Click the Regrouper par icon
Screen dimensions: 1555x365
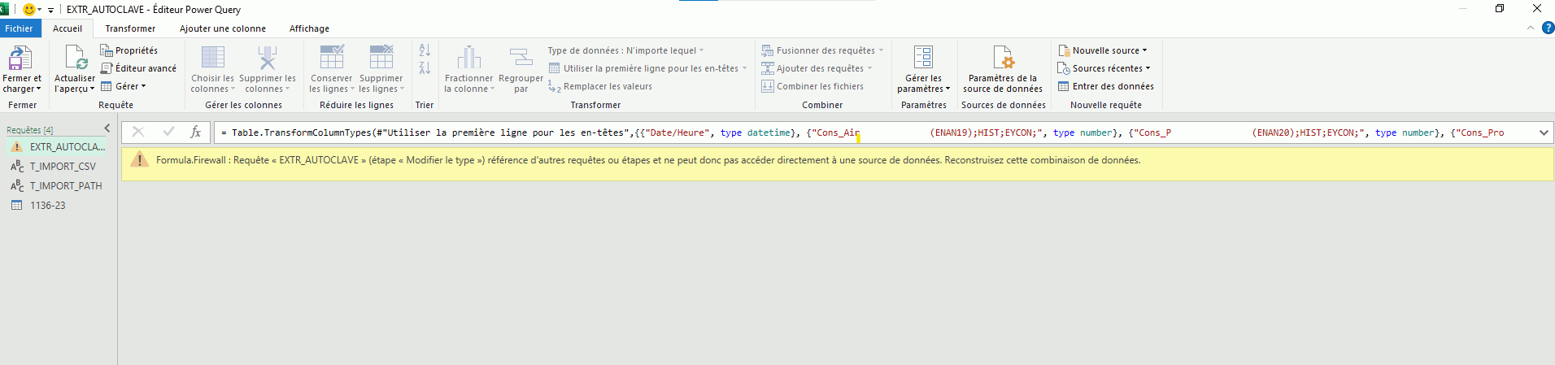[521, 59]
